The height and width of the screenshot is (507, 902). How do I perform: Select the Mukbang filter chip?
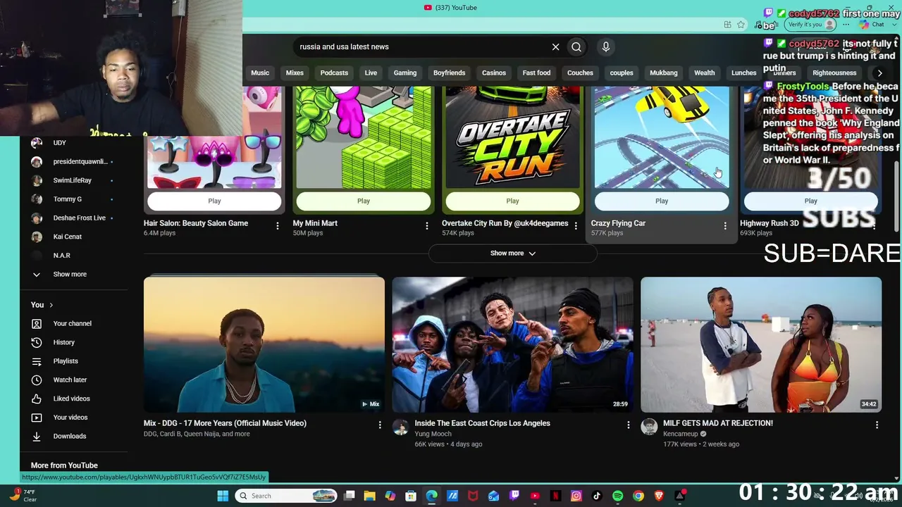663,73
